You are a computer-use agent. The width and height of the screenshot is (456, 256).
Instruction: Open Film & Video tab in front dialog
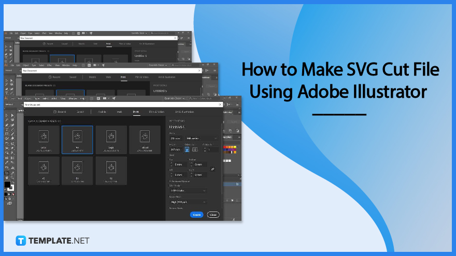156,112
